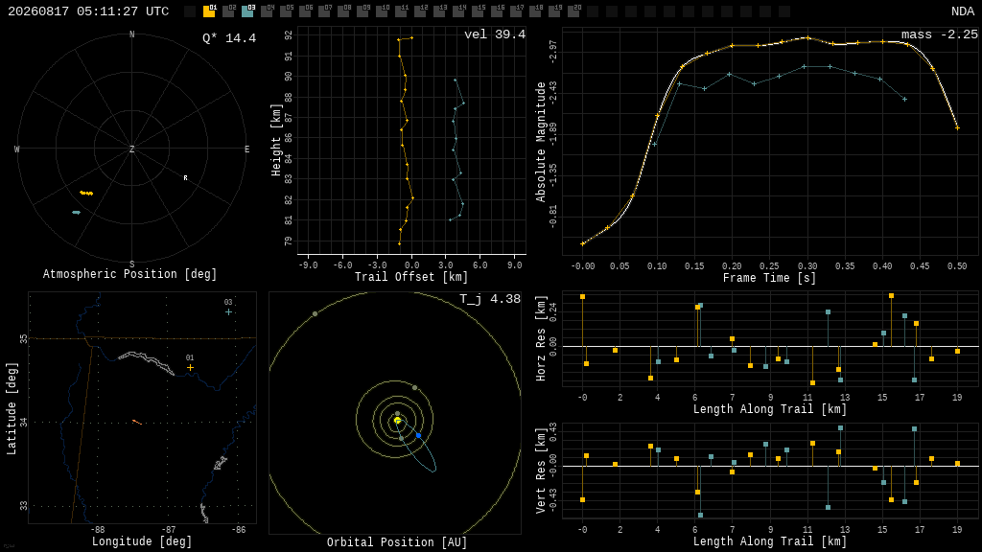Viewport: 982px width, 552px height.
Task: Click the station 10 indicator square
Action: point(382,11)
